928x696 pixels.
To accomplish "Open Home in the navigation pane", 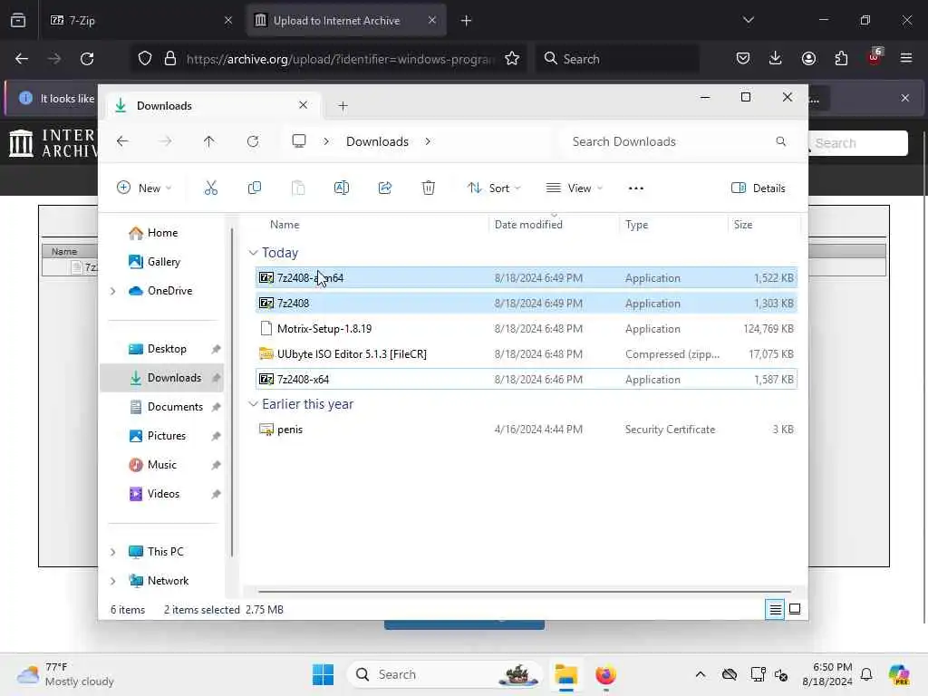I will 153,233.
